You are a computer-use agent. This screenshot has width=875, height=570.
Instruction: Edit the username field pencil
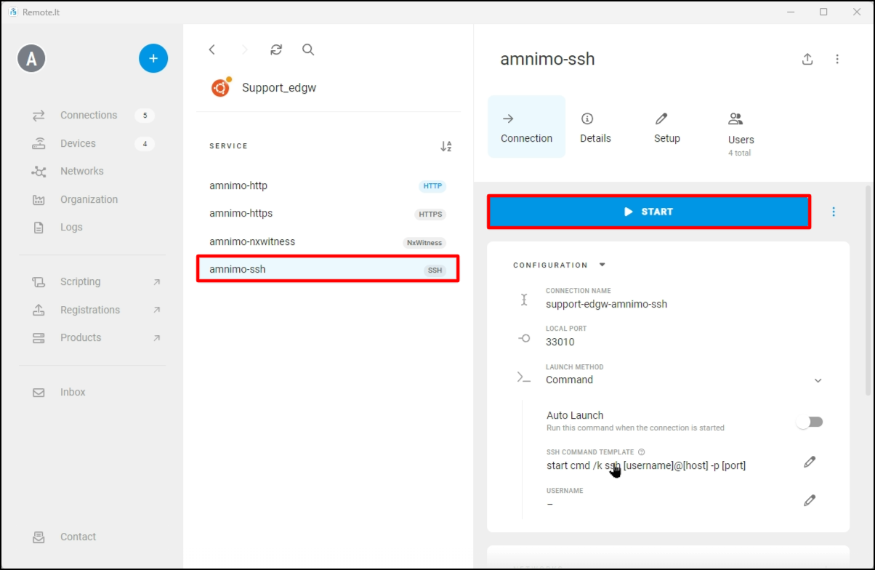coord(810,500)
